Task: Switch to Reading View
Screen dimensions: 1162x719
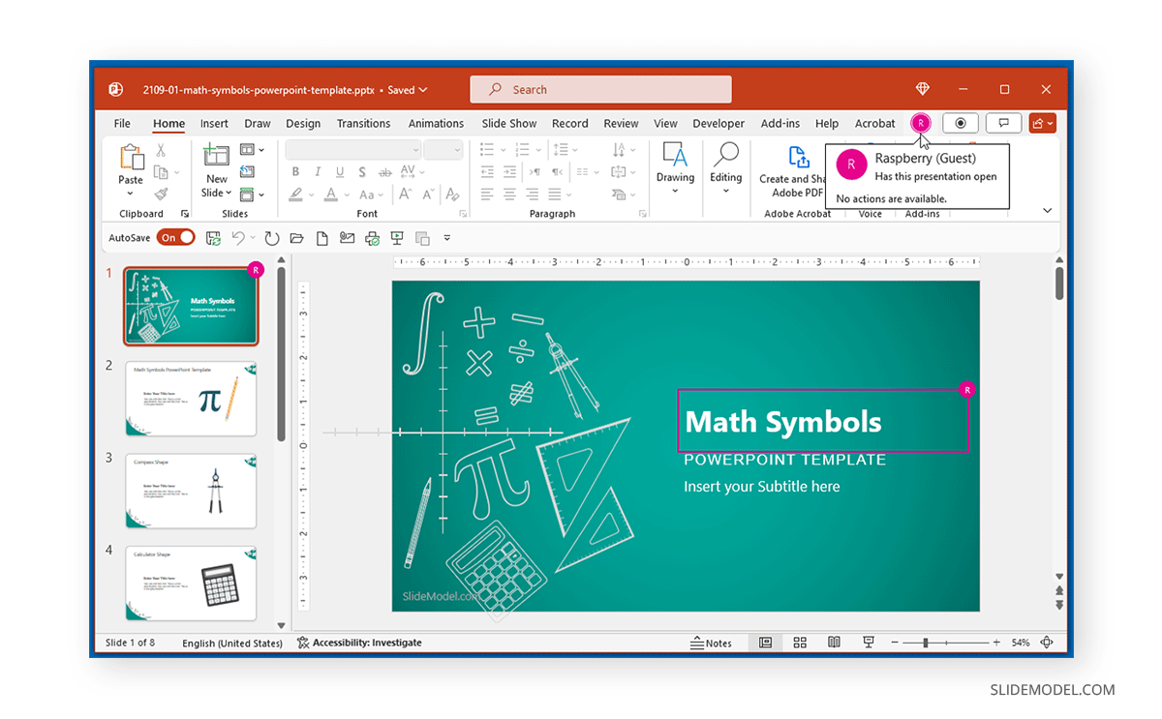Action: (x=834, y=643)
